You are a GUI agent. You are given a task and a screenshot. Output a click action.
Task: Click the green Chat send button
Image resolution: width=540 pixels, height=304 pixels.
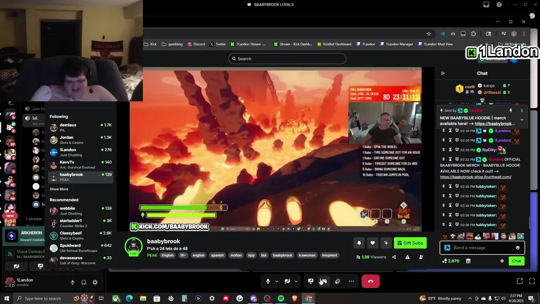point(517,261)
